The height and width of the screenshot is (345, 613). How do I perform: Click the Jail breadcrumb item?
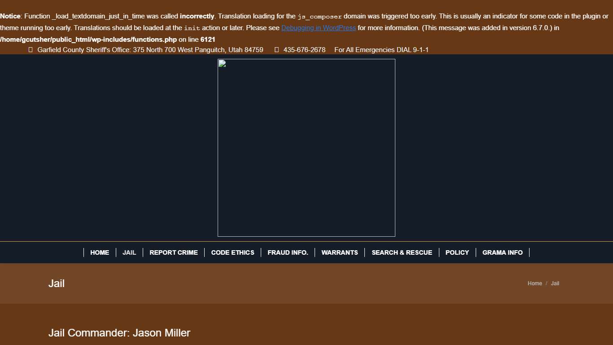(x=555, y=283)
